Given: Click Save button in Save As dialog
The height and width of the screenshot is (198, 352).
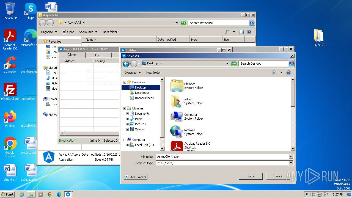Looking at the screenshot, I should coord(251,176).
